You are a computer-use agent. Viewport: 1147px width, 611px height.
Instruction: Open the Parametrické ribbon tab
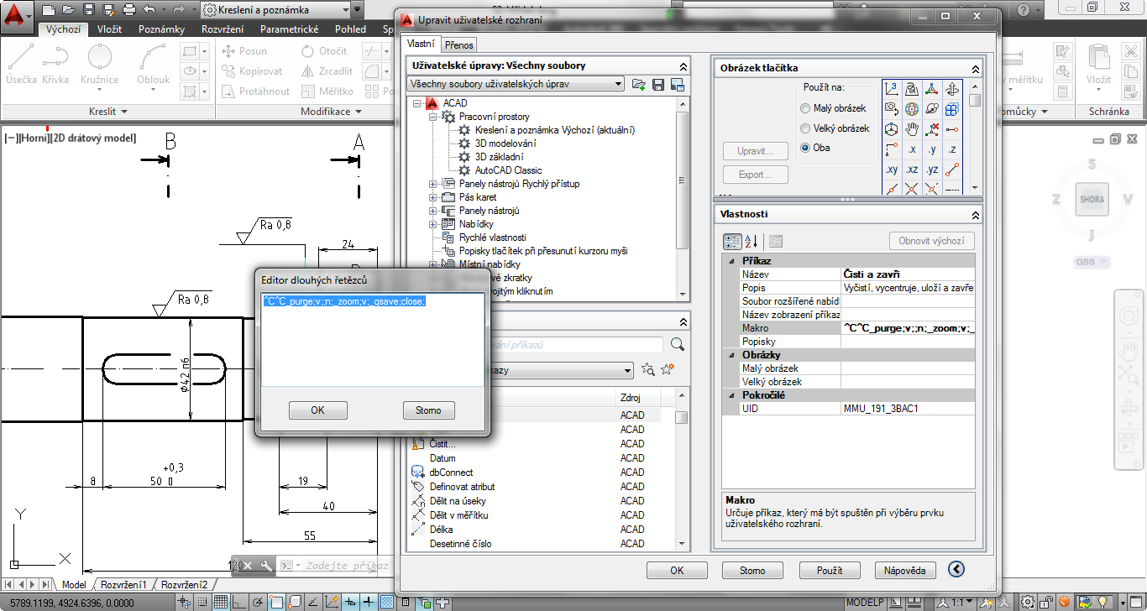289,29
